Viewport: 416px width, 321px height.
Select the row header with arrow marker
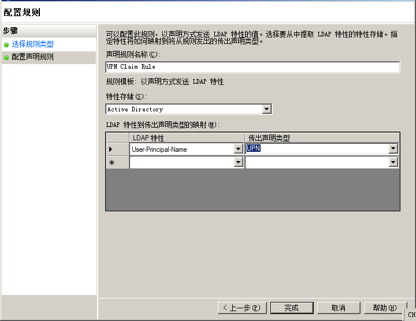tap(117, 149)
